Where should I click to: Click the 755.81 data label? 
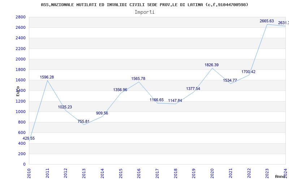(83, 121)
